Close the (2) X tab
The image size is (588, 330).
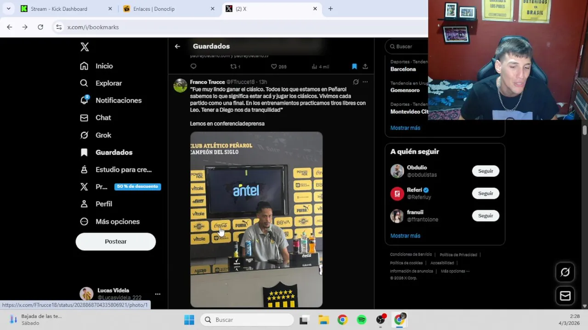click(x=315, y=9)
